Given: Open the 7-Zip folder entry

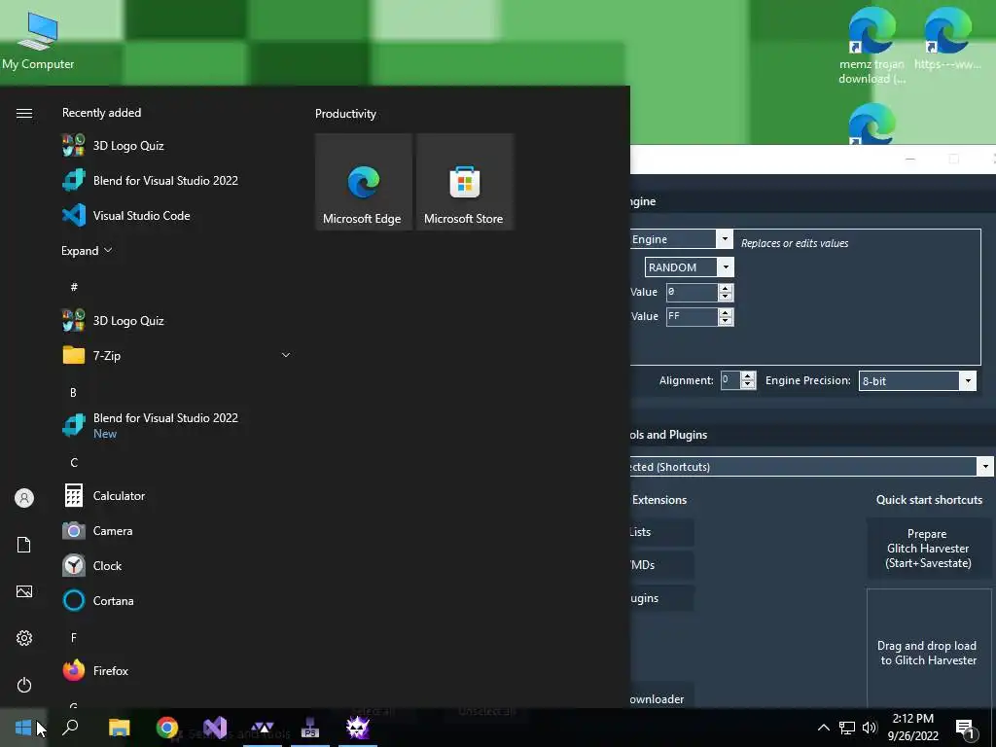Looking at the screenshot, I should click(178, 356).
